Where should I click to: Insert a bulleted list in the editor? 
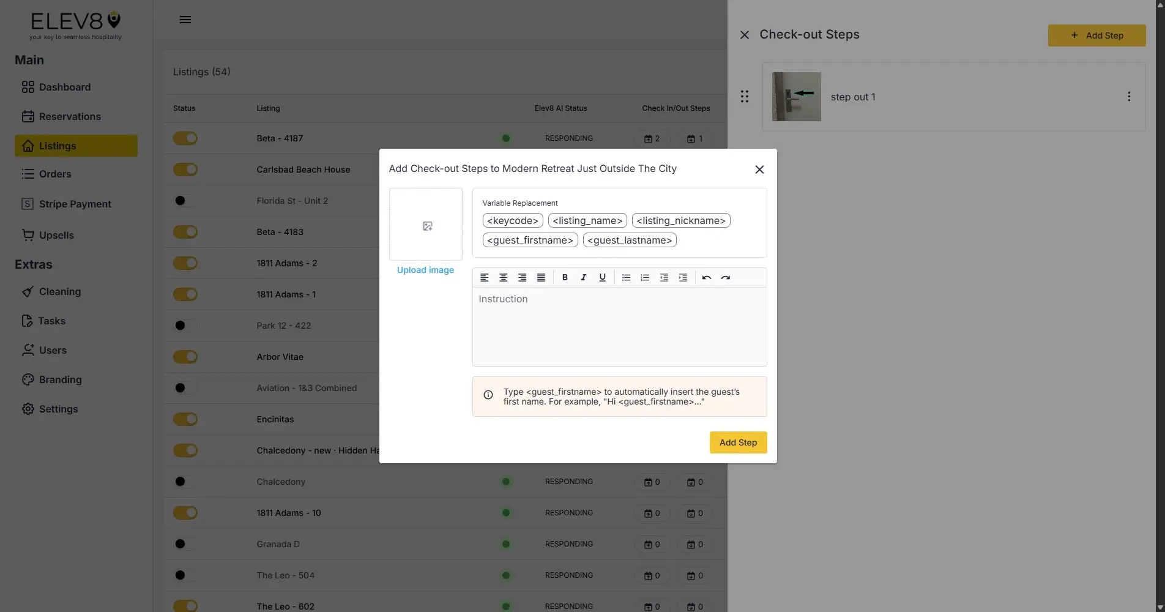coord(625,277)
